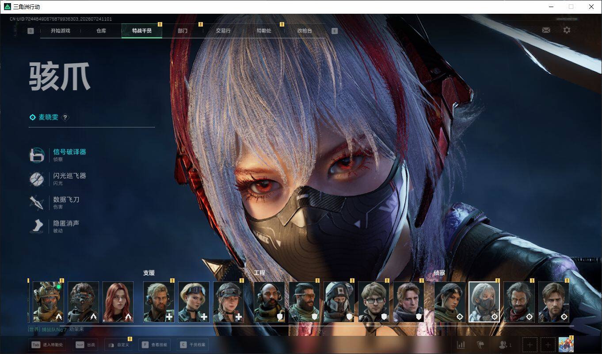Select the 隐匿消声 passive skill icon

click(37, 227)
